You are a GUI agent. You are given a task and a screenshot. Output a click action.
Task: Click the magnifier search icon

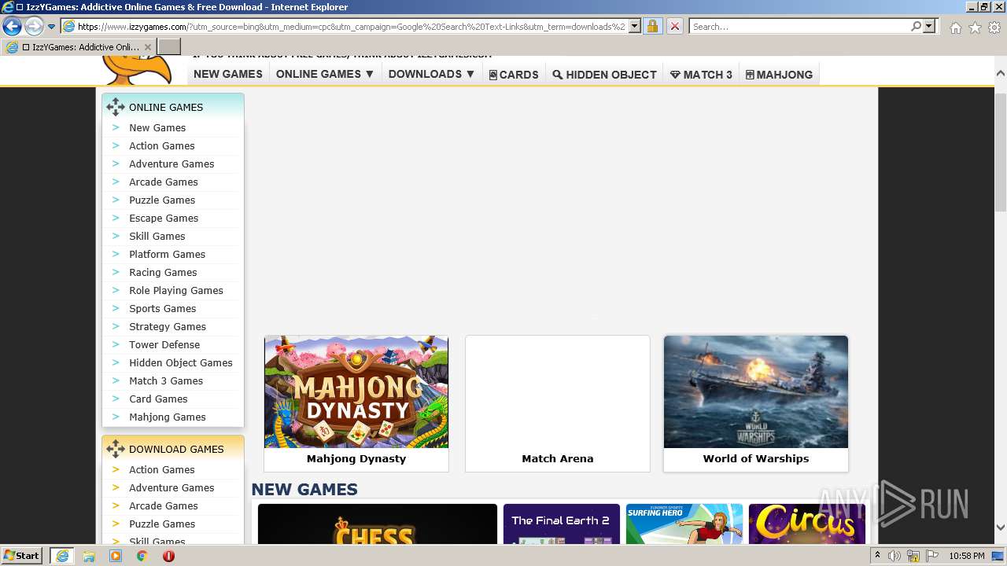916,26
